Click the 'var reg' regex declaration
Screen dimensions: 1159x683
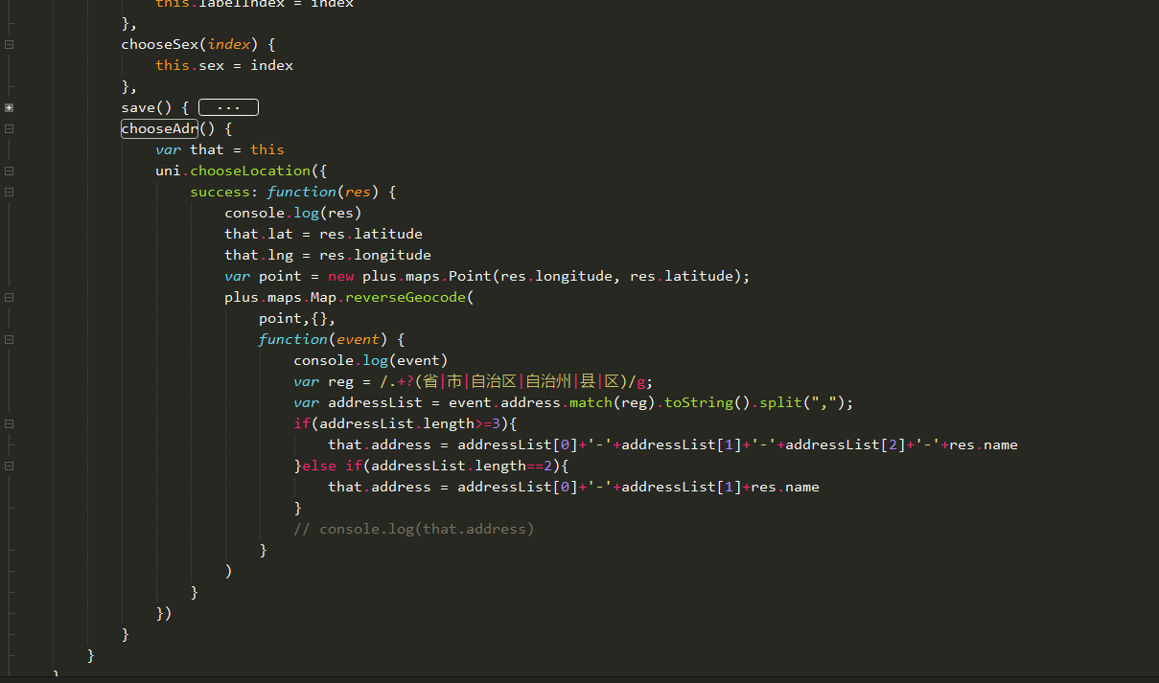(323, 381)
